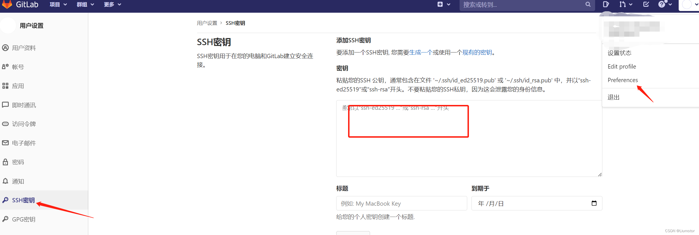
Task: Click the 应用 applications grid icon
Action: [x=5, y=86]
